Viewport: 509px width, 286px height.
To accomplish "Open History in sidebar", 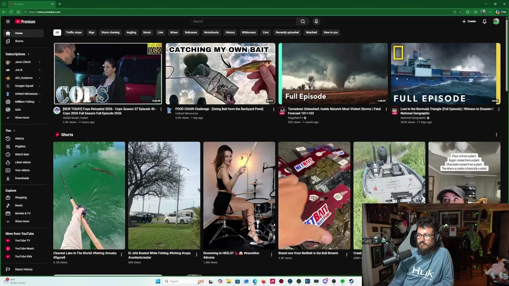I will point(24,139).
